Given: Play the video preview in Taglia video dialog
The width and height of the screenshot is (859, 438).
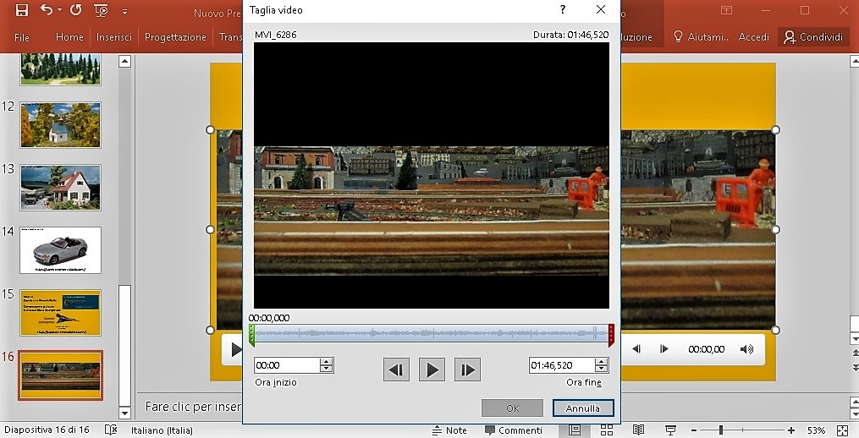Looking at the screenshot, I should (x=432, y=370).
